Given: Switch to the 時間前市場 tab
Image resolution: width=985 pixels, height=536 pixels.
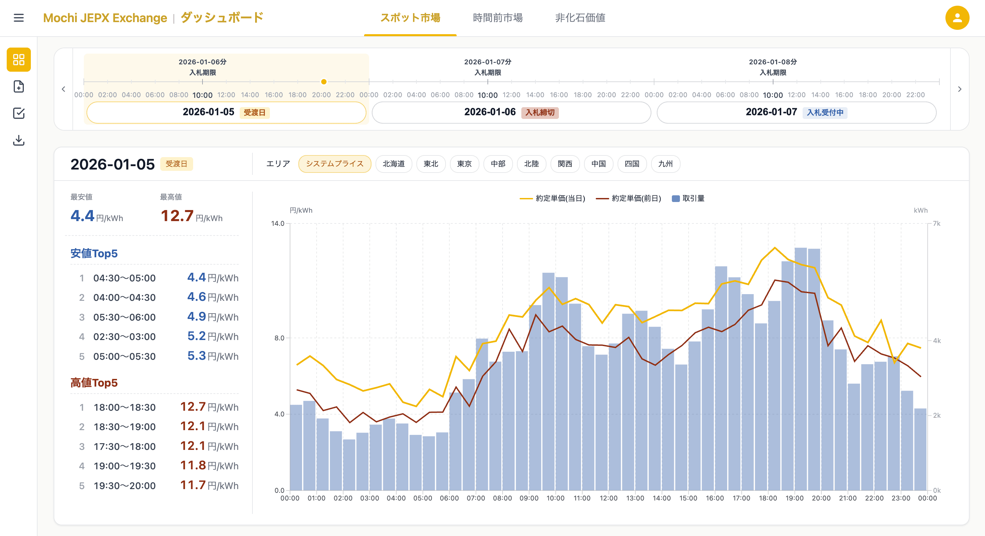Looking at the screenshot, I should [x=498, y=18].
